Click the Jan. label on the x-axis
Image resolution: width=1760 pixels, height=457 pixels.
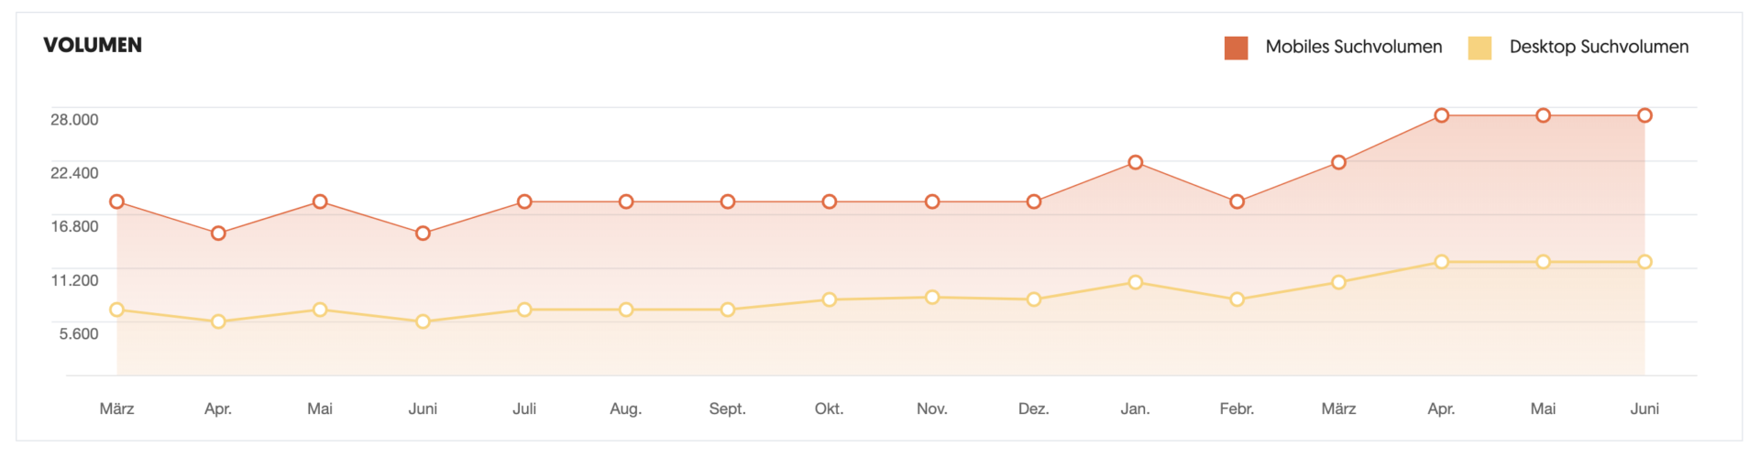pos(1135,408)
